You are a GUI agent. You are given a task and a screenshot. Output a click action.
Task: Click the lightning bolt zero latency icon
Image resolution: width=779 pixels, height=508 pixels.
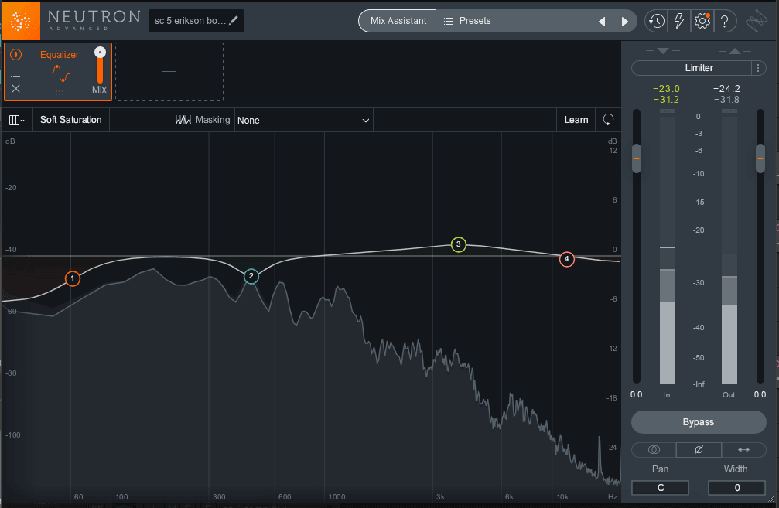coord(679,21)
